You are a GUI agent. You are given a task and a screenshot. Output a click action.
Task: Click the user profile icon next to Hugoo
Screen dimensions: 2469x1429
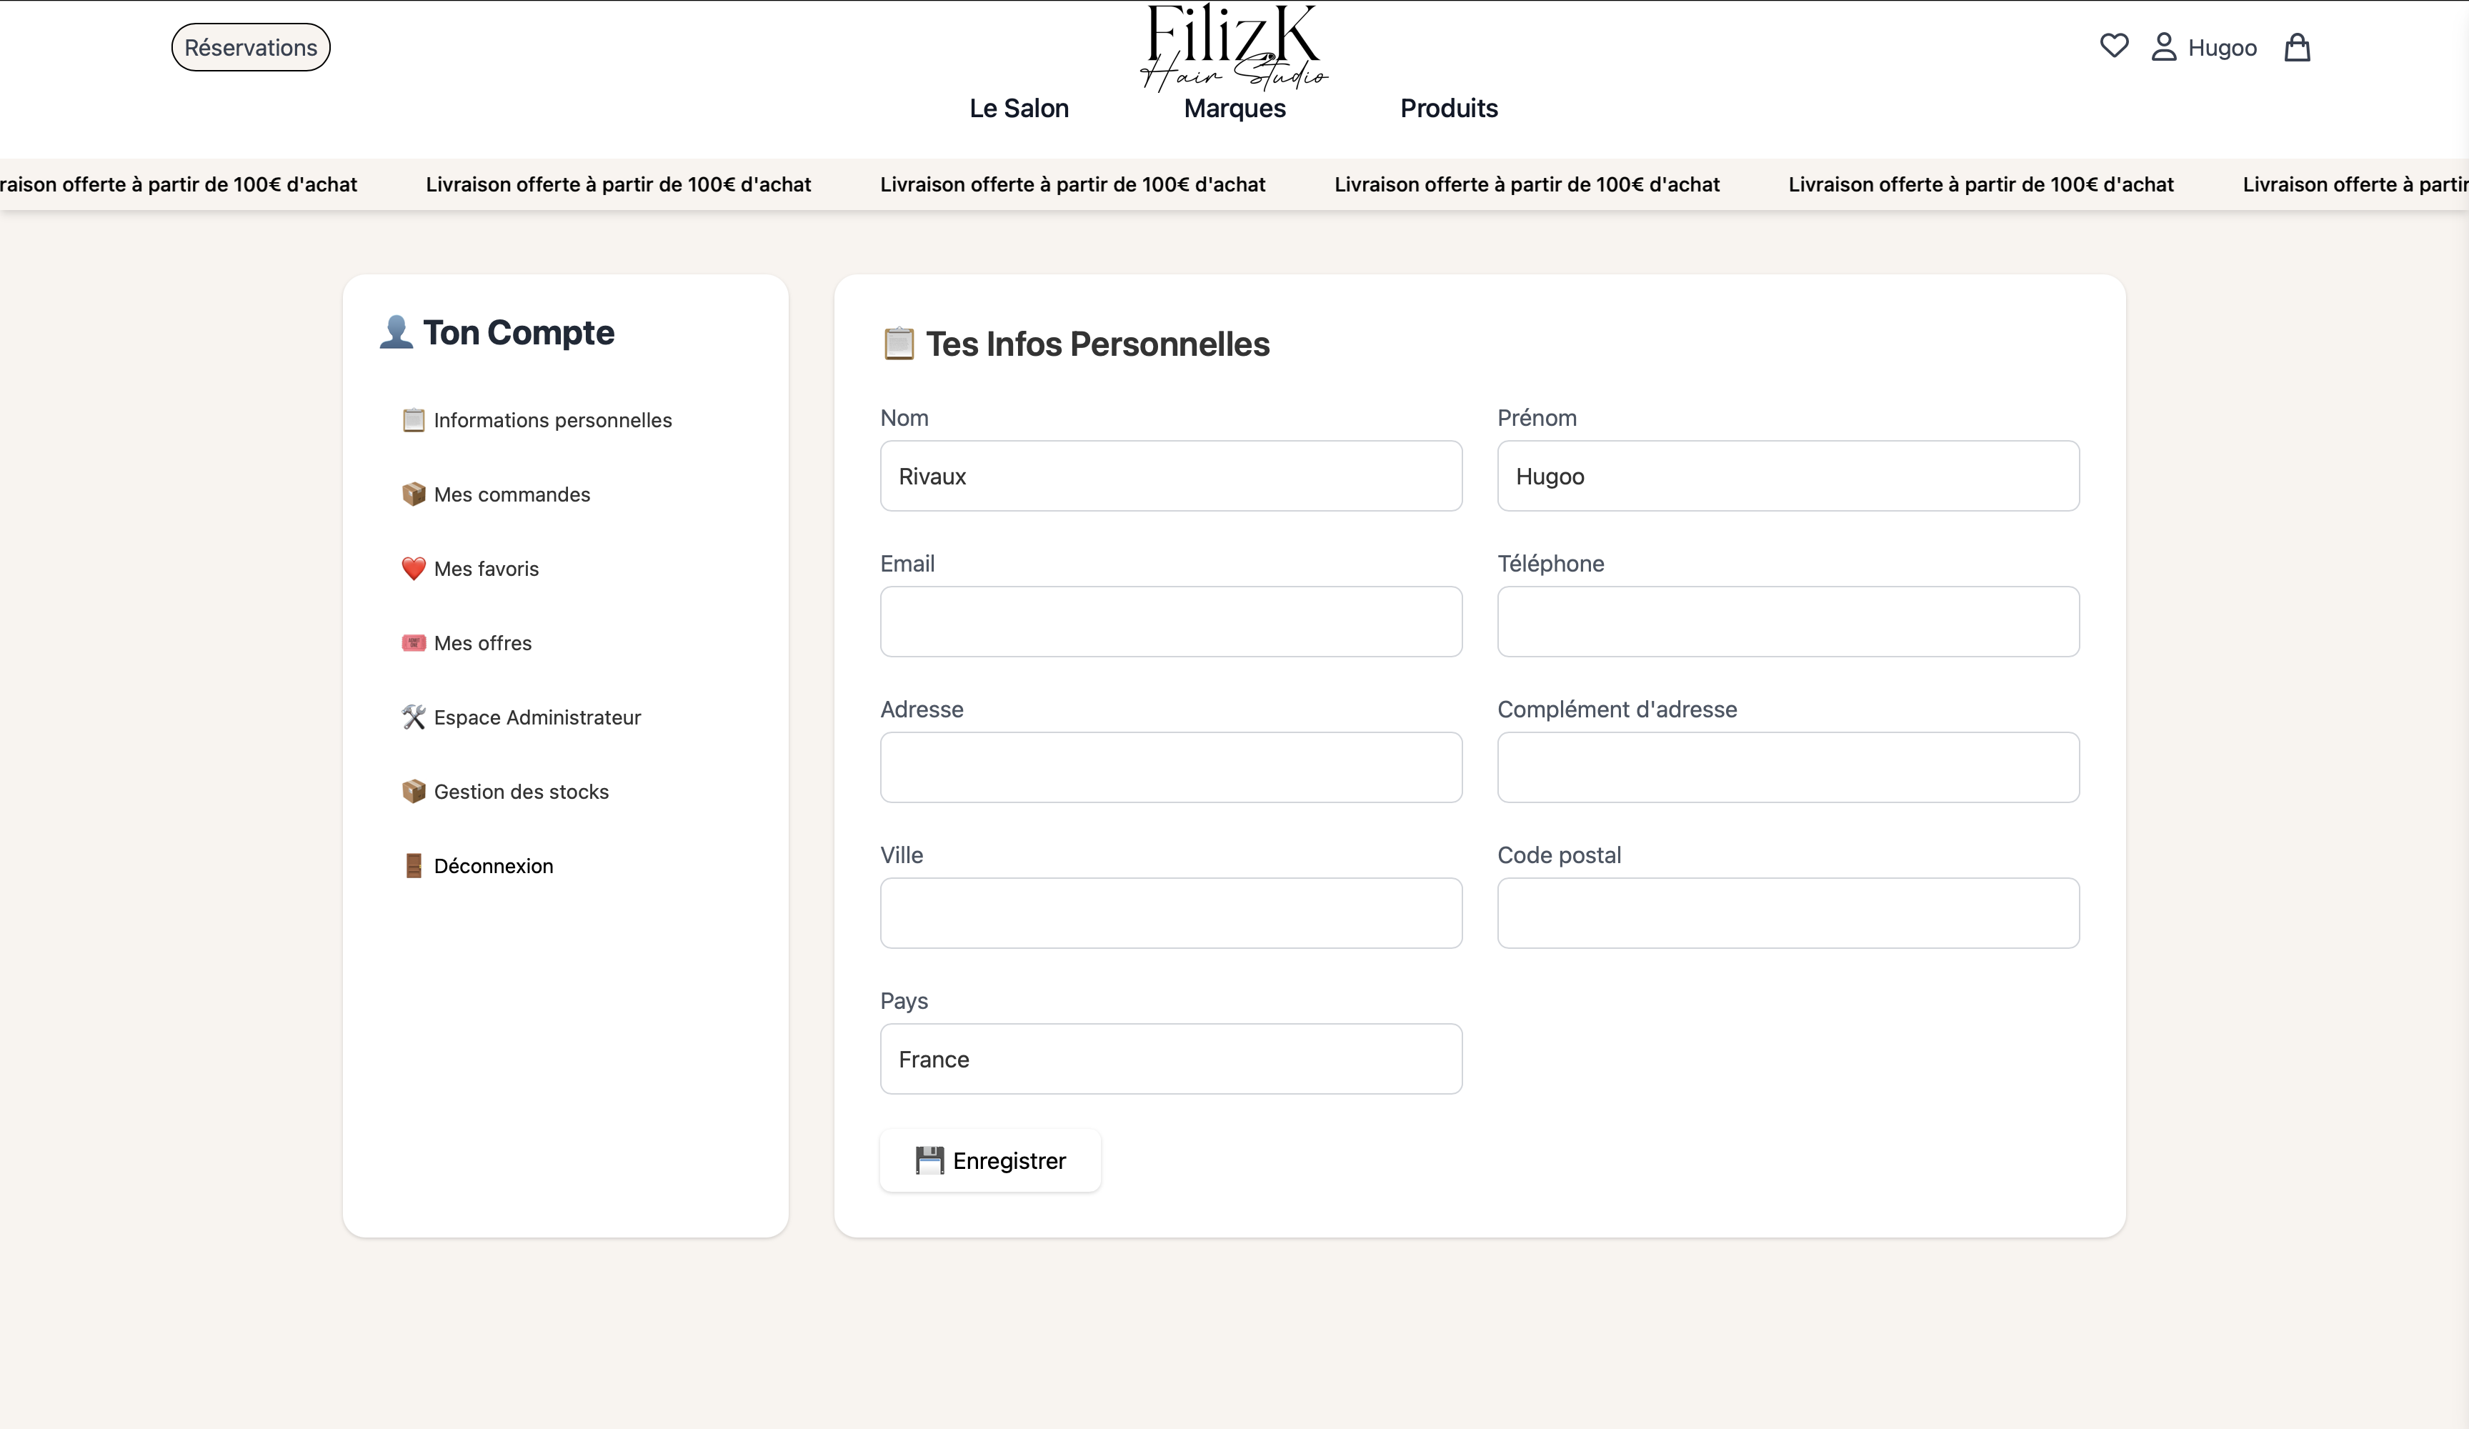[x=2164, y=46]
